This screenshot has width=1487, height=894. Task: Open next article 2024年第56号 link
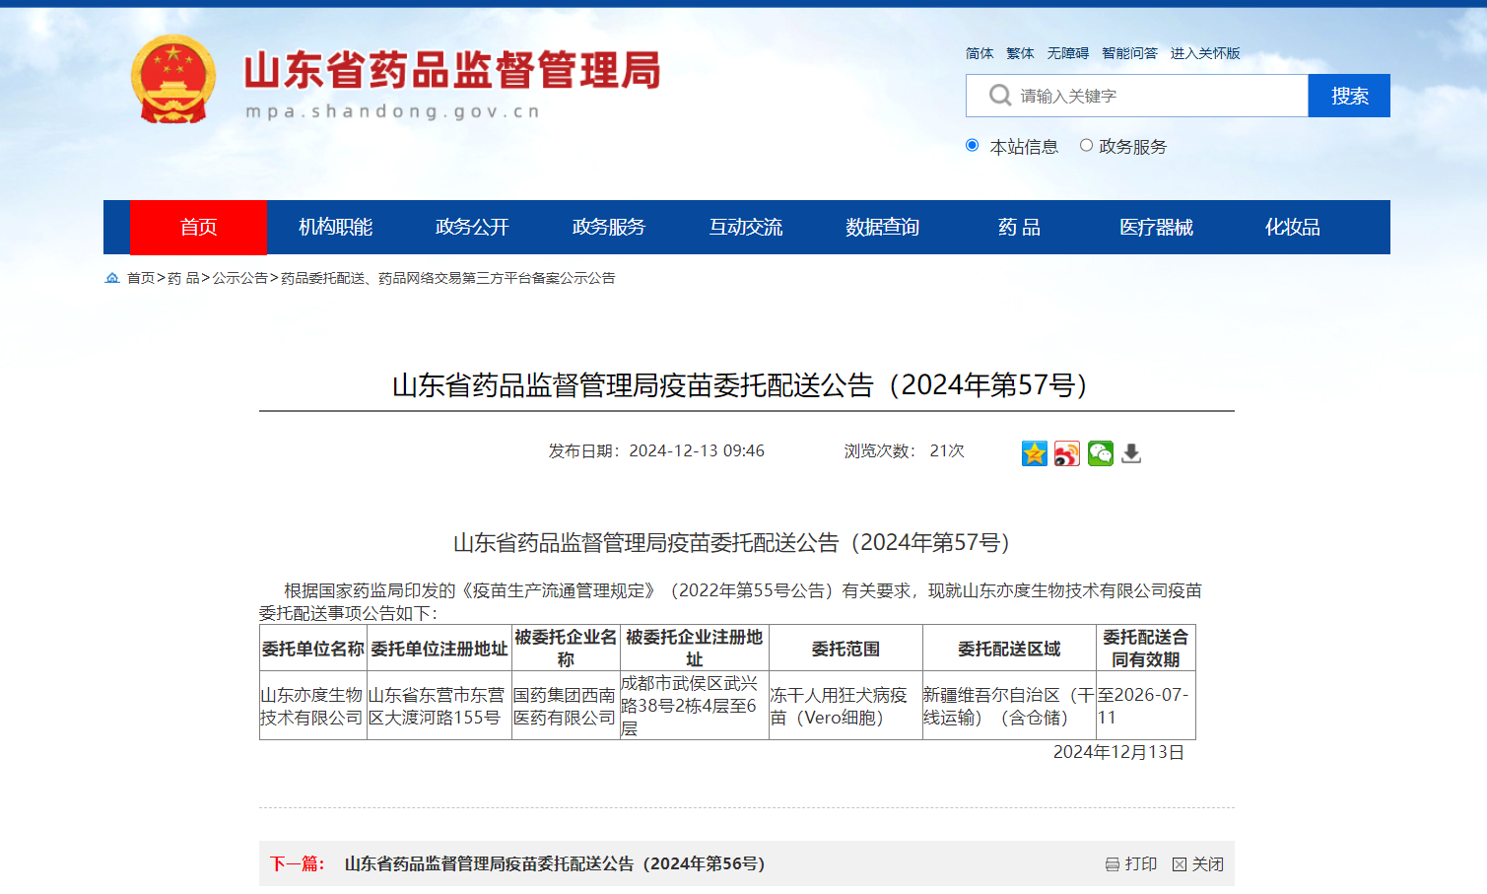click(554, 863)
